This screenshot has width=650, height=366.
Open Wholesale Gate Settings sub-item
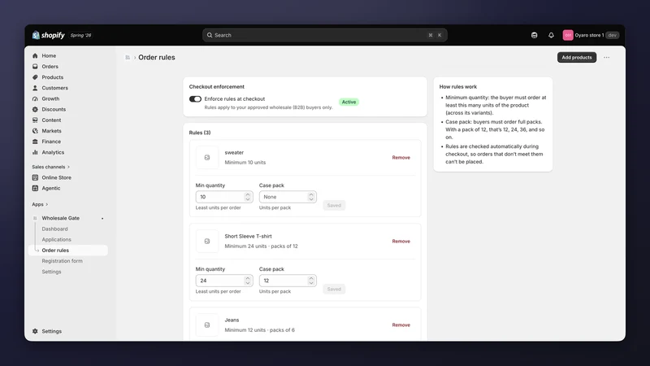(x=51, y=272)
